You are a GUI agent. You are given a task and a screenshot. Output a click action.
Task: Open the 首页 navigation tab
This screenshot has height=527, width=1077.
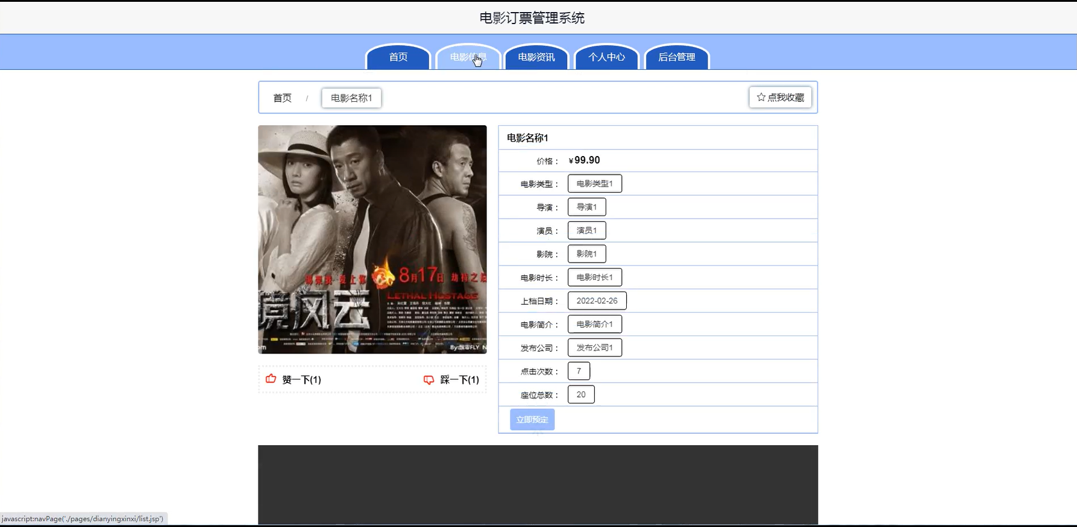tap(398, 57)
